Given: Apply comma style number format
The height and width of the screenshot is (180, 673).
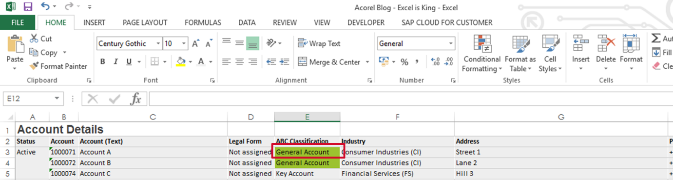Looking at the screenshot, I should point(417,61).
